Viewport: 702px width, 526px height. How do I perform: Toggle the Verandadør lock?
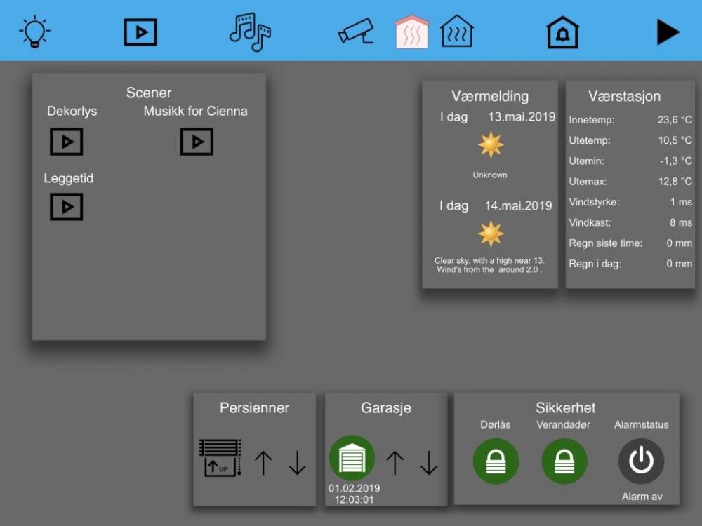pos(564,461)
